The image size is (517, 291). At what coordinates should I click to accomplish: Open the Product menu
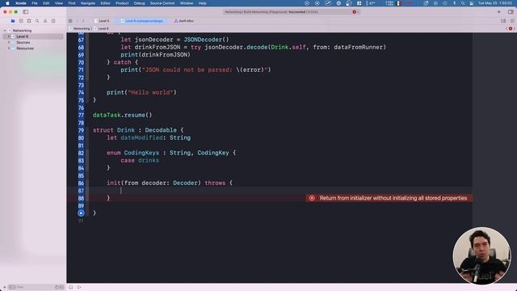(x=122, y=3)
